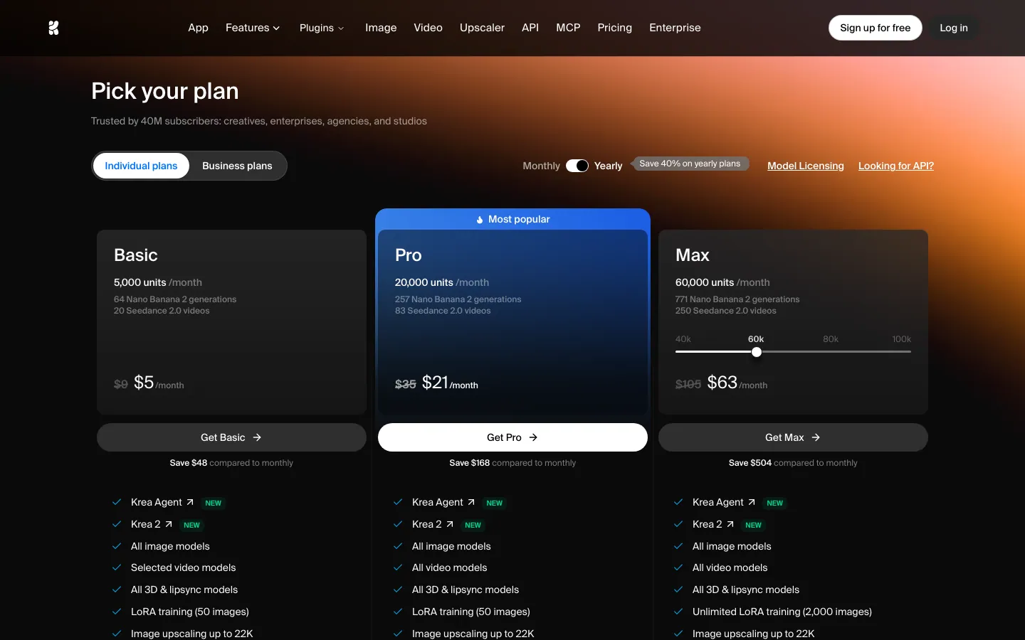Choose the 80k label on Max slider

pyautogui.click(x=831, y=339)
